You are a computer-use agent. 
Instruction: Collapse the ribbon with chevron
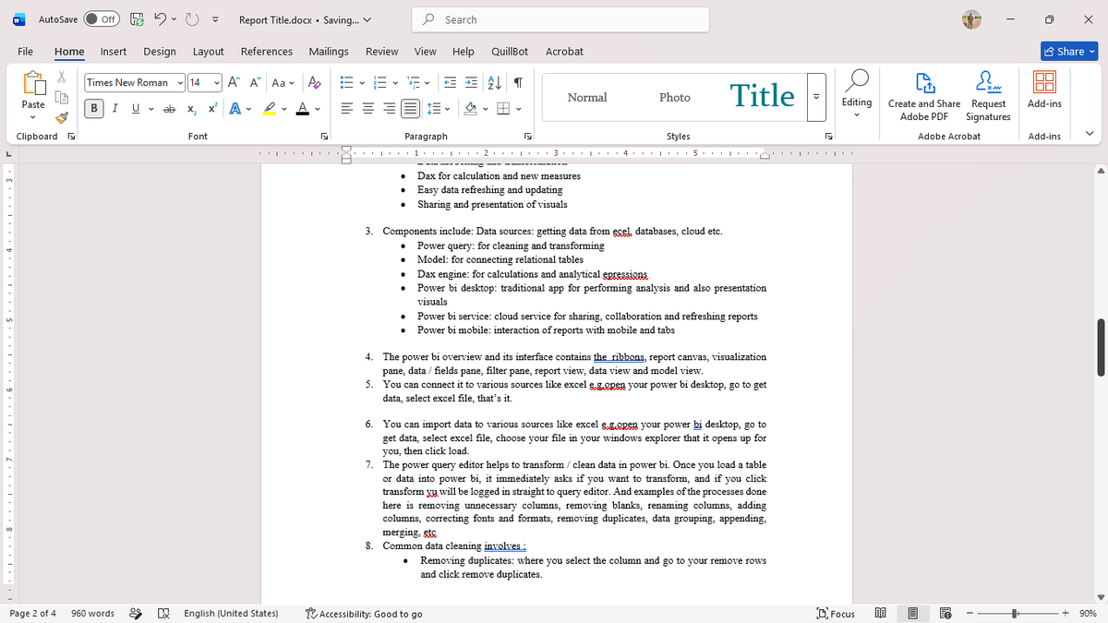[1090, 136]
